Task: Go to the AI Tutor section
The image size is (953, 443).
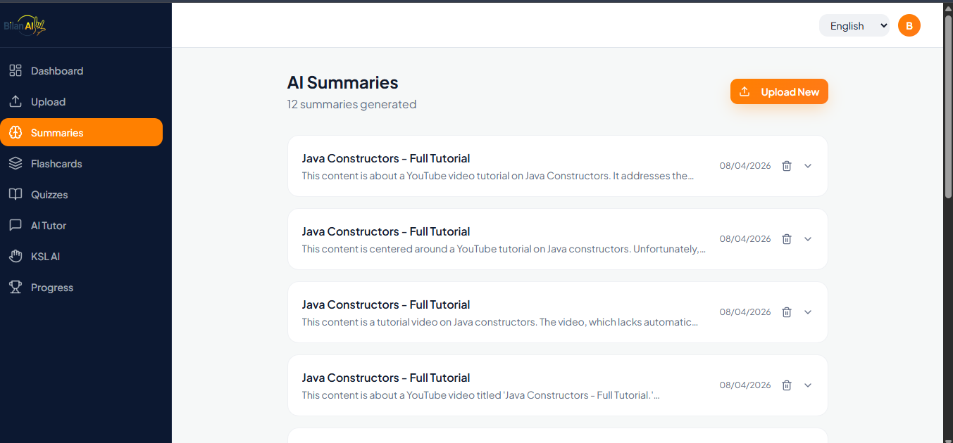Action: (x=81, y=226)
